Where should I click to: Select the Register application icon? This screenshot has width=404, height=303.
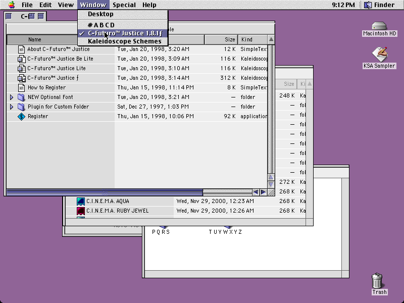[x=21, y=117]
